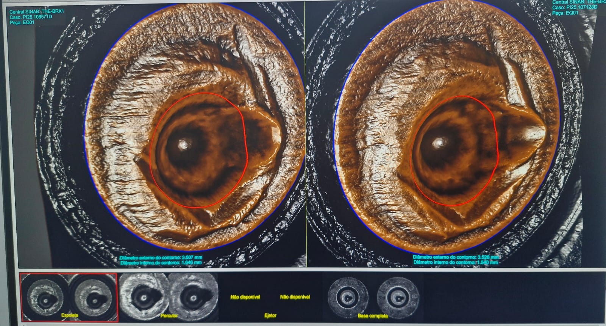Screen dimensions: 606x326
Task: Click the Percutor label
Action: pyautogui.click(x=169, y=315)
